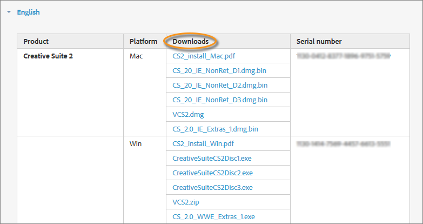The width and height of the screenshot is (423, 224).
Task: Download CS_20_IE_NonRet_D3.dmg.bin
Action: [220, 100]
